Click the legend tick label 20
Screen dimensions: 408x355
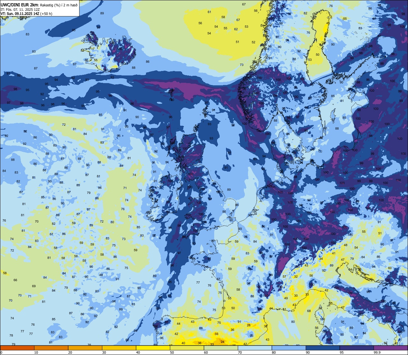[70, 352]
